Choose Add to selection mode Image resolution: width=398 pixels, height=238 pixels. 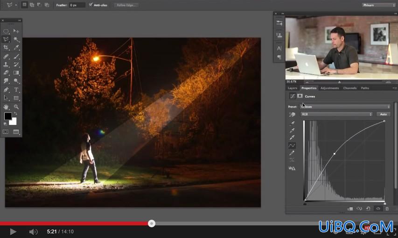coord(32,5)
